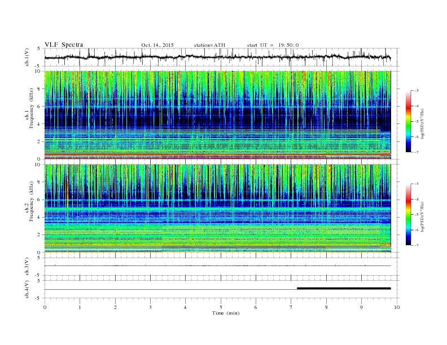This screenshot has height=345, width=447.
Task: Click the "ch.4(V)" axis label
Action: pyautogui.click(x=27, y=289)
